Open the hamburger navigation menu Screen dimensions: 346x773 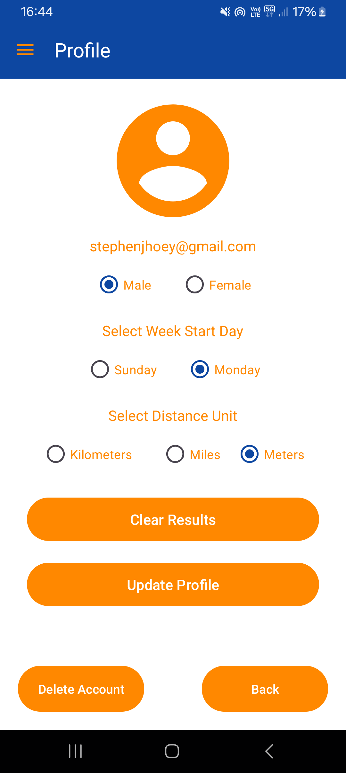pyautogui.click(x=25, y=50)
